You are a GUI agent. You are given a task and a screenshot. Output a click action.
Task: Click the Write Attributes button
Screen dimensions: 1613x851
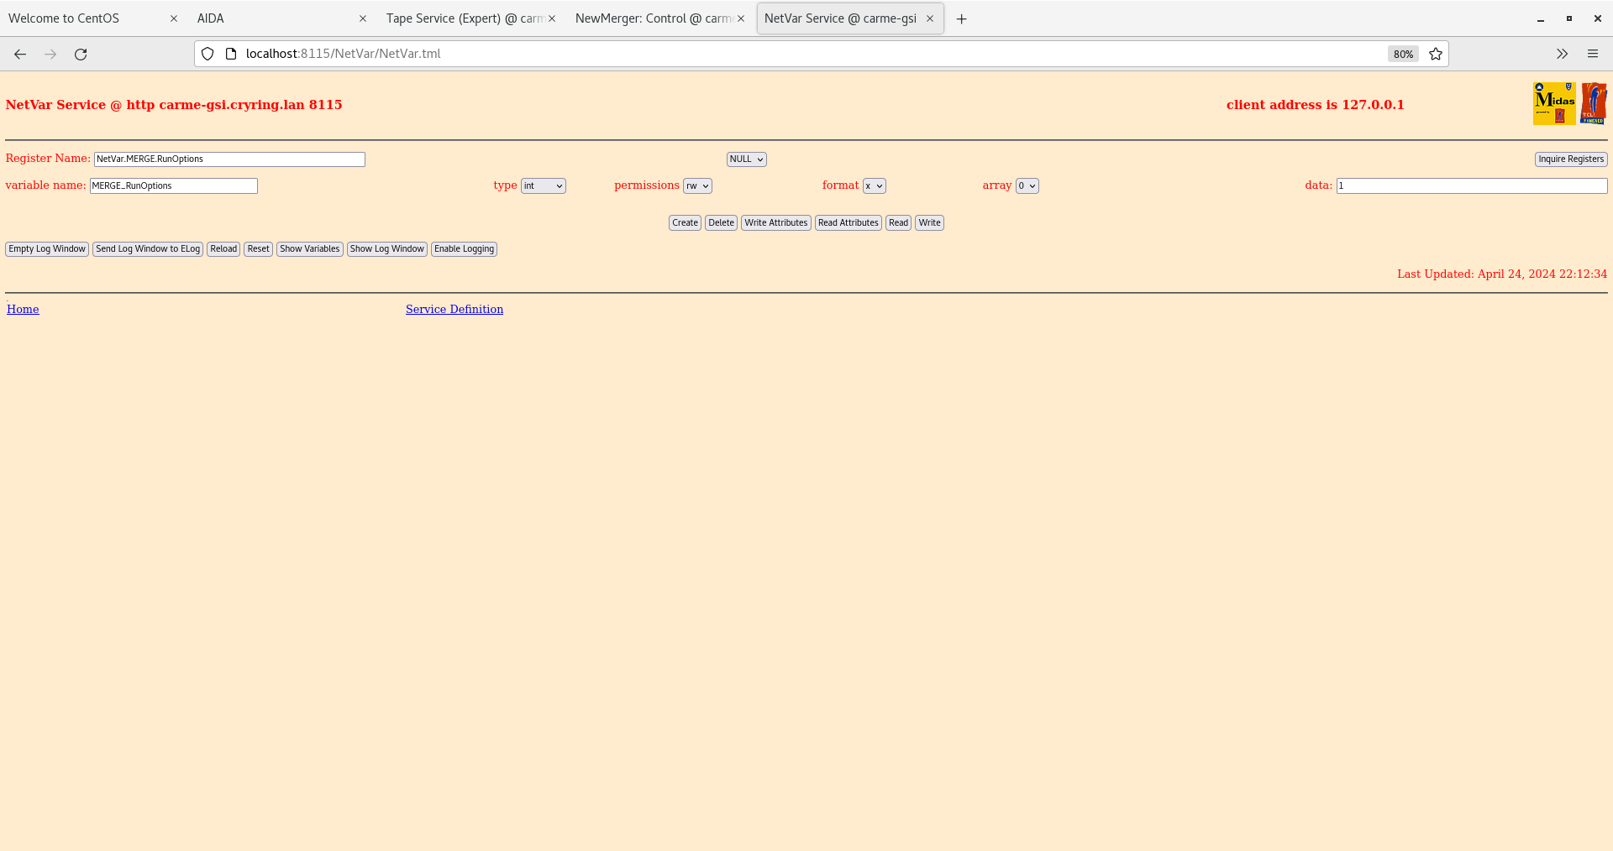pyautogui.click(x=776, y=223)
